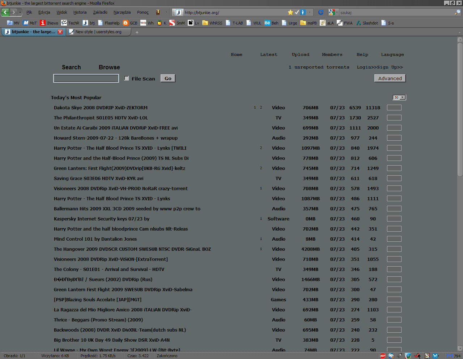The height and width of the screenshot is (359, 463).
Task: Click the red checkmark cursor status icon
Action: pyautogui.click(x=417, y=356)
